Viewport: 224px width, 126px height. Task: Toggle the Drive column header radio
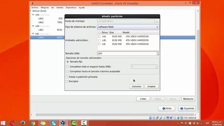[99, 33]
